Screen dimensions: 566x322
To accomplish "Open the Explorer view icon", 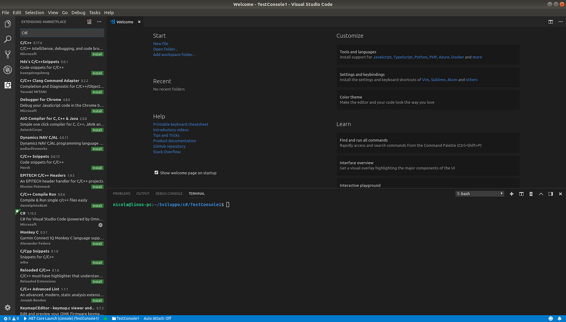I will click(7, 23).
